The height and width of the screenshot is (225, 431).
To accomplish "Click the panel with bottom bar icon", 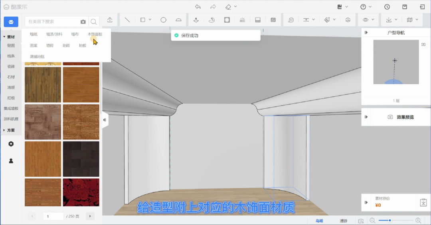I will (x=257, y=20).
